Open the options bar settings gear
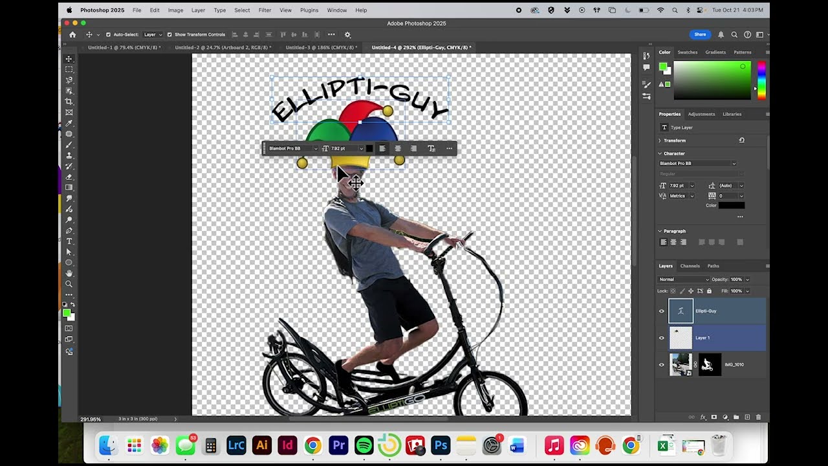The height and width of the screenshot is (466, 828). [x=347, y=34]
